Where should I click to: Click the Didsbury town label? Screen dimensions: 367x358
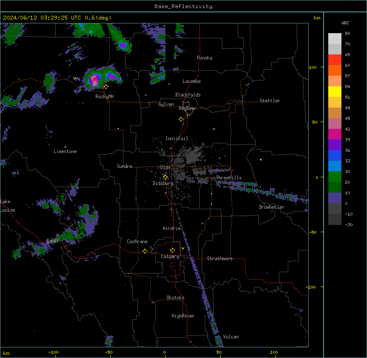click(x=163, y=183)
